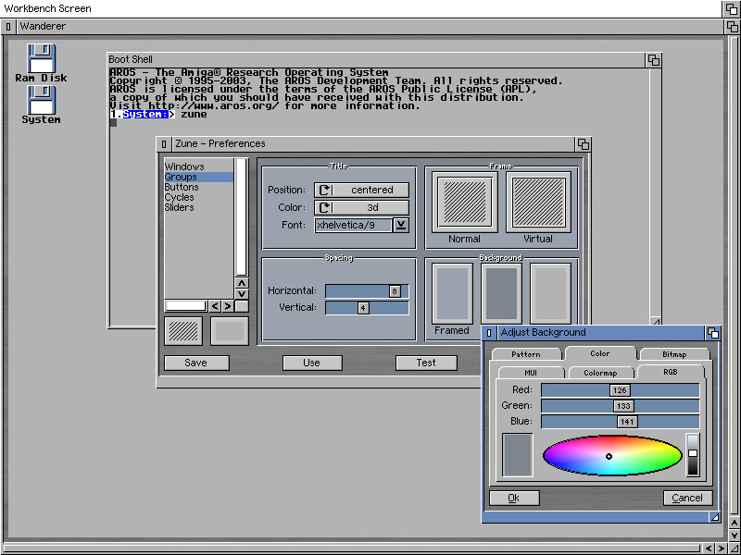Open the Font popup arrow
The height and width of the screenshot is (555, 741).
tap(401, 225)
